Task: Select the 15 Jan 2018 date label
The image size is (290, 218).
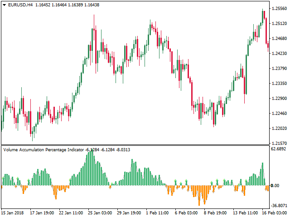Action: (12, 213)
